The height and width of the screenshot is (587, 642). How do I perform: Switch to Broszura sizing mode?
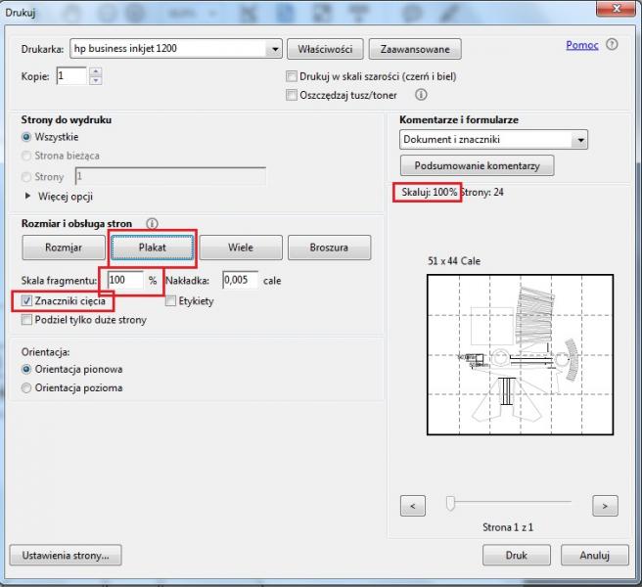(x=329, y=248)
